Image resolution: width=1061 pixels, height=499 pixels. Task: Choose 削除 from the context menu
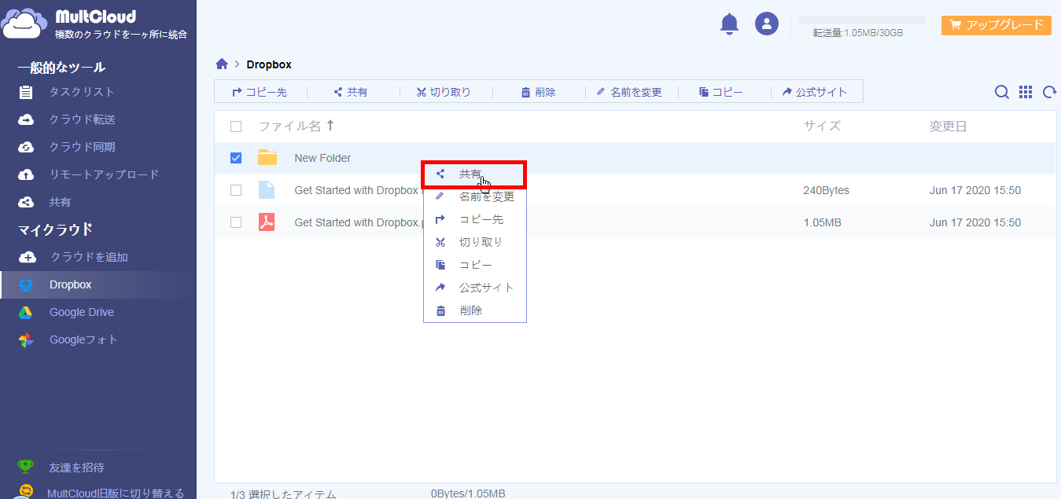(474, 310)
